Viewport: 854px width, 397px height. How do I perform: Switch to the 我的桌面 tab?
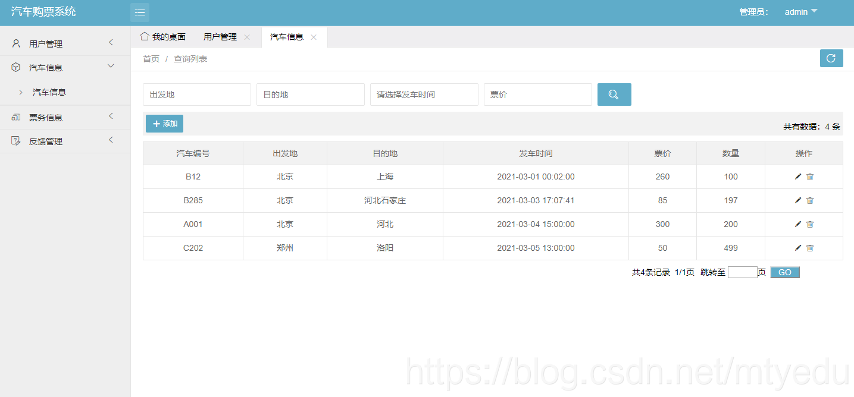[163, 37]
